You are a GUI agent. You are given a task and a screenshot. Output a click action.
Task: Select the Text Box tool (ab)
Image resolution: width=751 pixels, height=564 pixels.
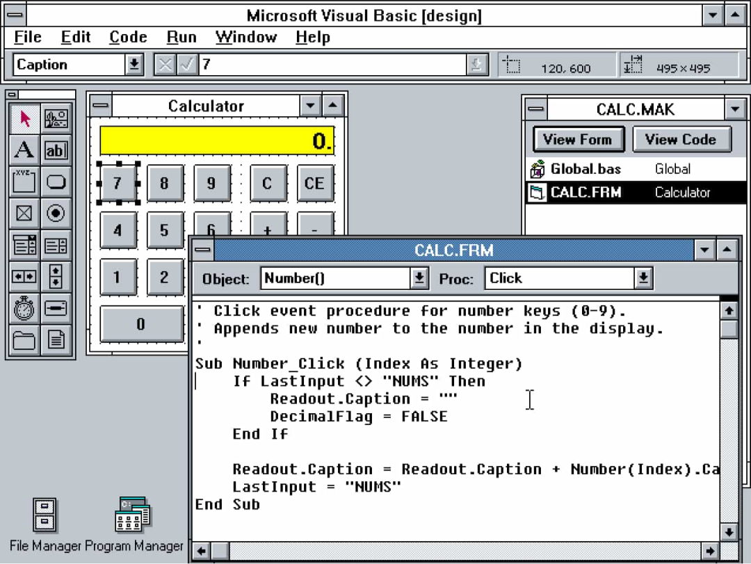pos(56,150)
